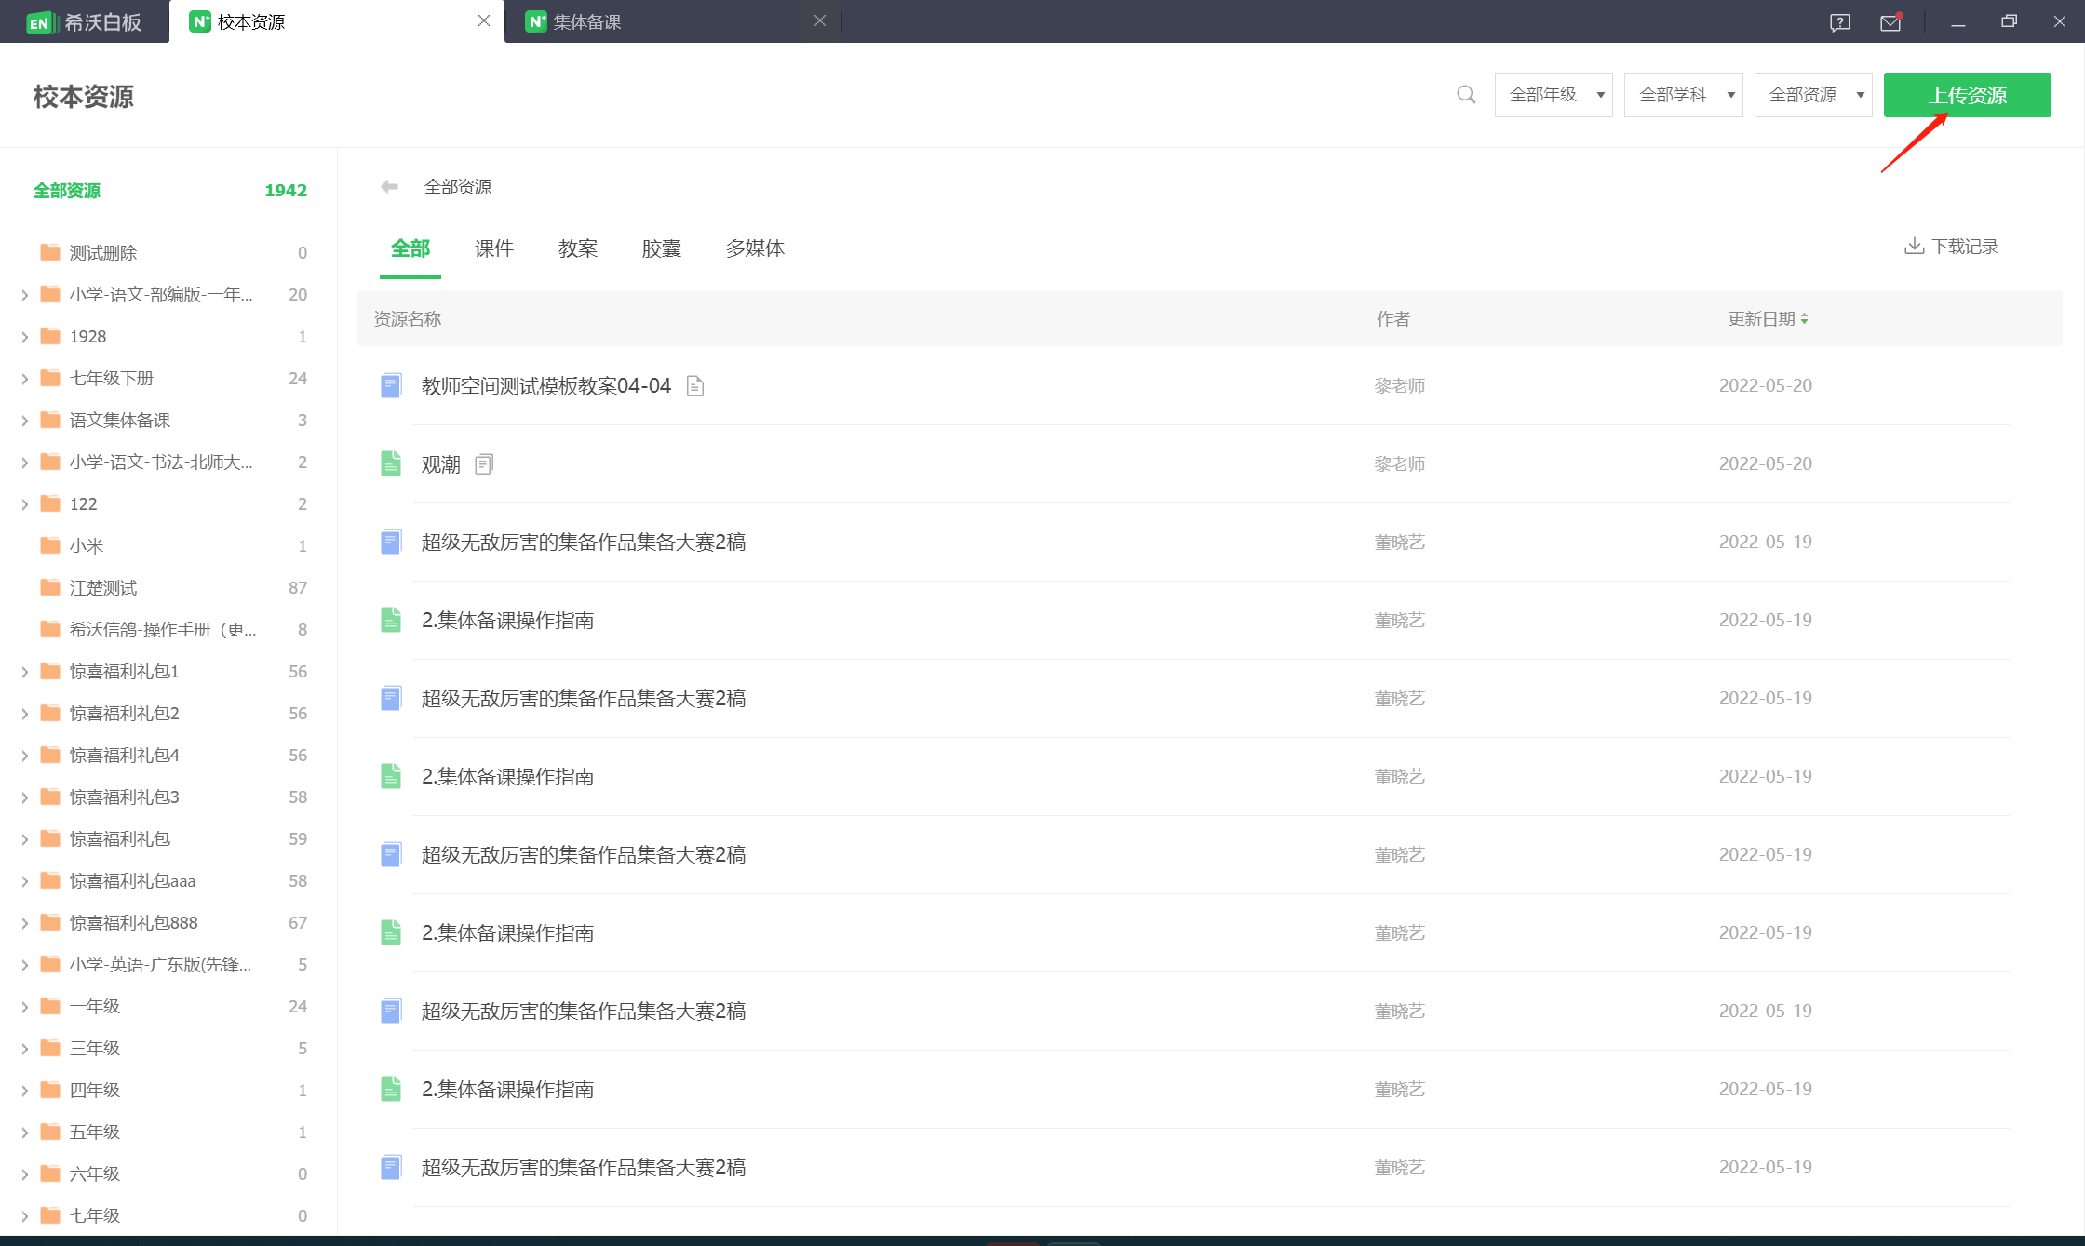The width and height of the screenshot is (2085, 1246).
Task: Click the green file icon of 观潮
Action: (391, 463)
